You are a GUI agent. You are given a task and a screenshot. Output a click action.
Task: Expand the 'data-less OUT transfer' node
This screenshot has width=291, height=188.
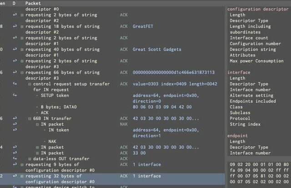pos(29,159)
